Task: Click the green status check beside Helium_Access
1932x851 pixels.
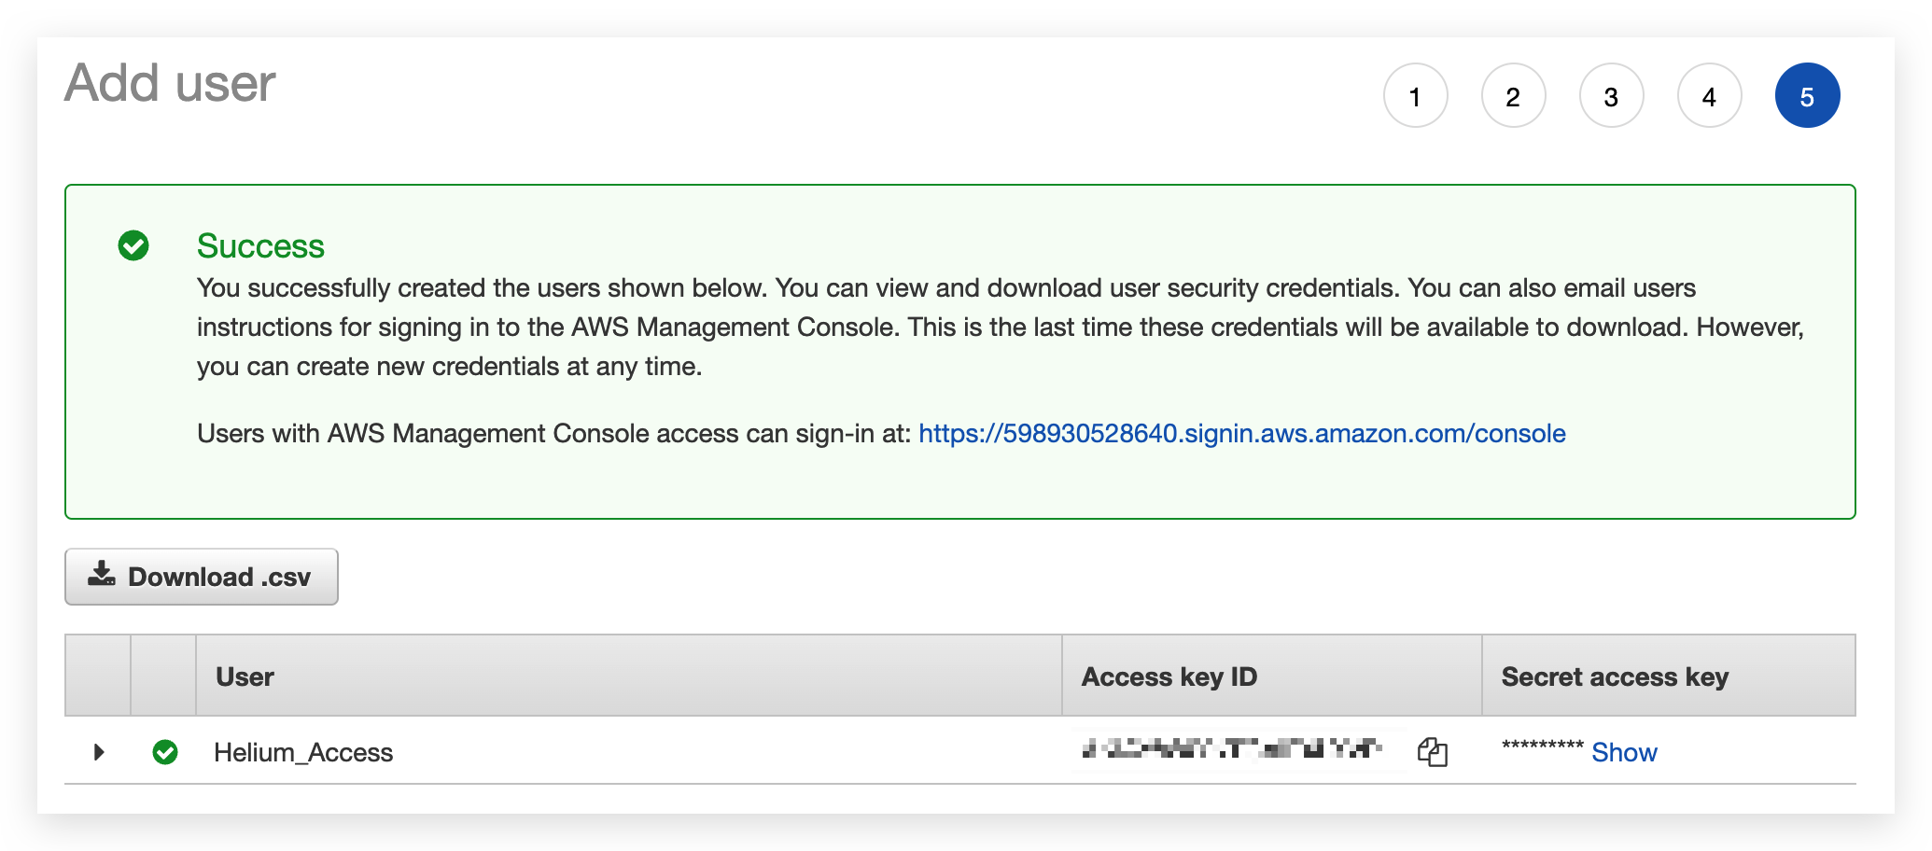Action: (x=165, y=752)
